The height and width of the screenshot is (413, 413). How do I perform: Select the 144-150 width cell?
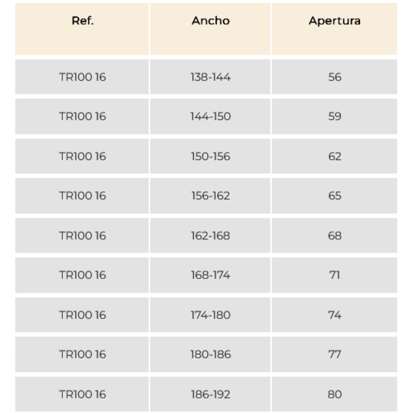pos(210,116)
